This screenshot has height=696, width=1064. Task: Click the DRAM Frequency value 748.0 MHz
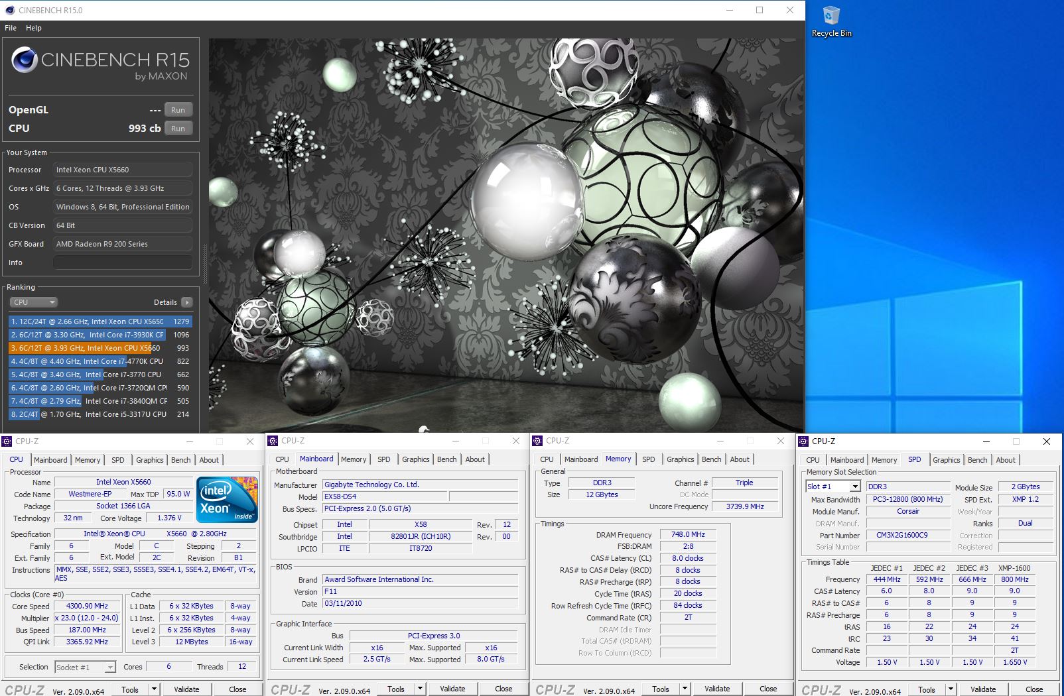(x=688, y=534)
